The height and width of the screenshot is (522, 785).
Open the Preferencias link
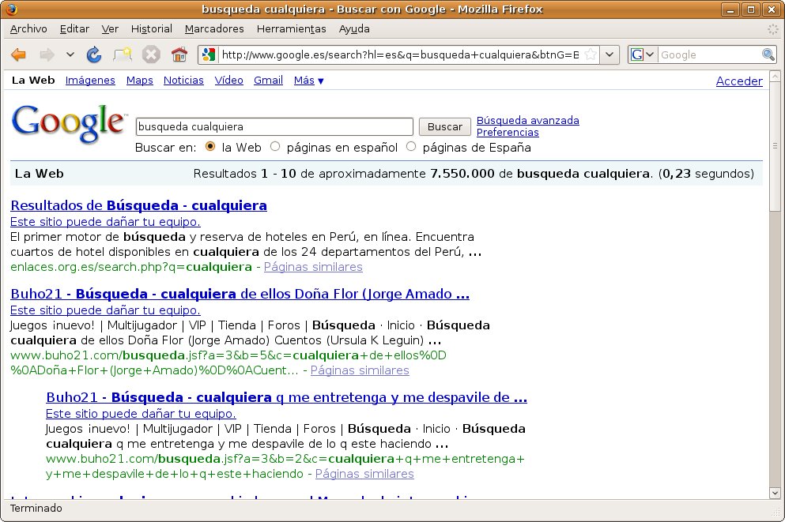click(x=508, y=132)
